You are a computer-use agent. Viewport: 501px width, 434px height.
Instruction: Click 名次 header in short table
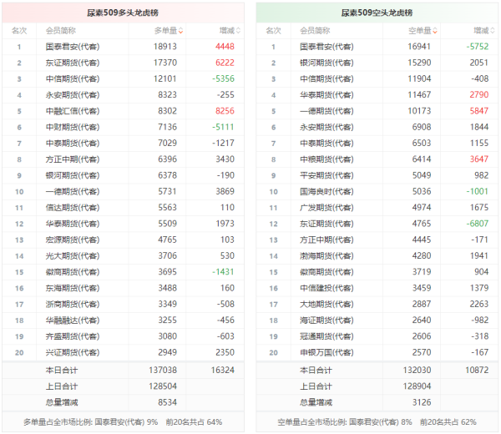click(274, 31)
